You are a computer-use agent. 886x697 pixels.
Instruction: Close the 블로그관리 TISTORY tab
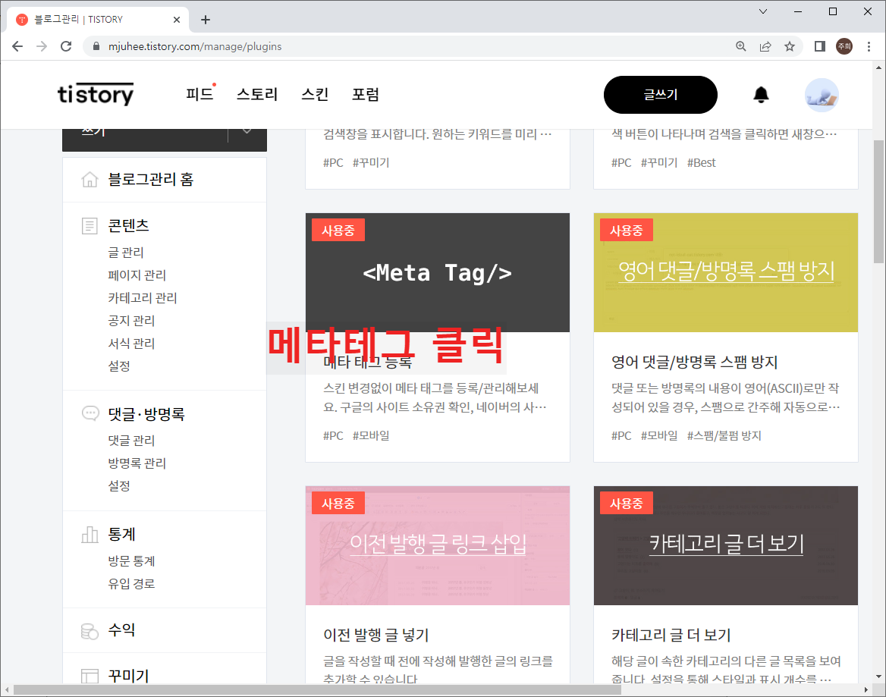tap(176, 20)
